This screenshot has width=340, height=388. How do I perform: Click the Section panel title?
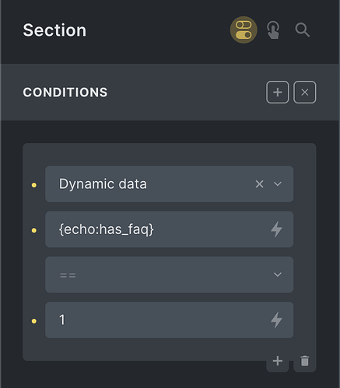pyautogui.click(x=54, y=30)
